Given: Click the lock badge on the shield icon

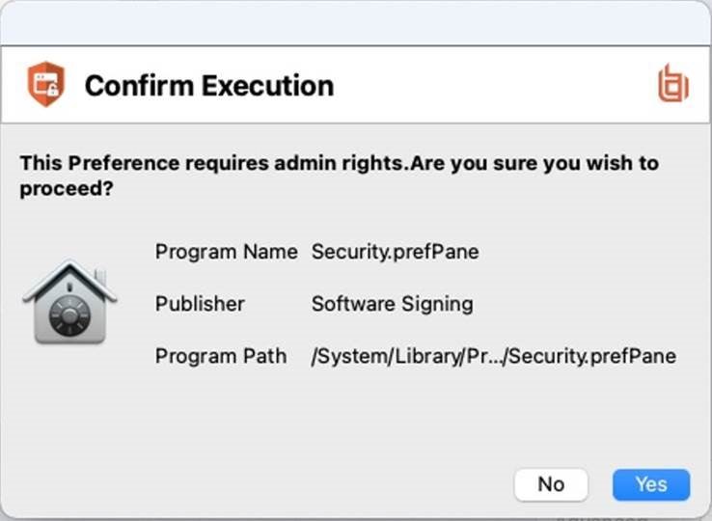Looking at the screenshot, I should 51,92.
